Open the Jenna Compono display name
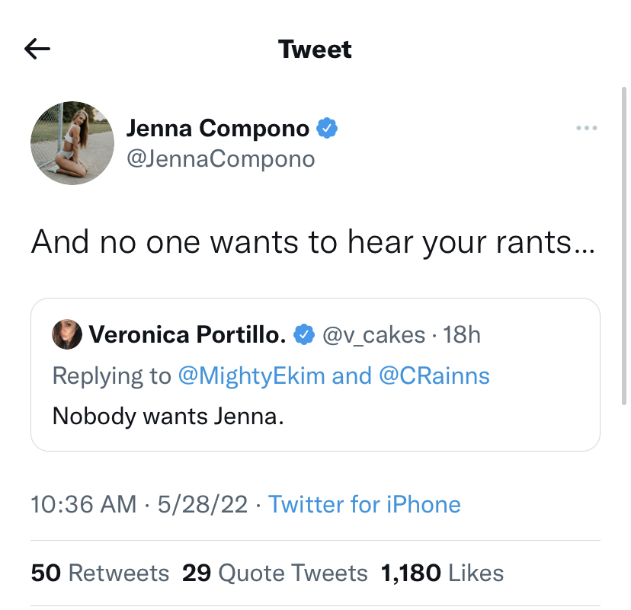 218,128
